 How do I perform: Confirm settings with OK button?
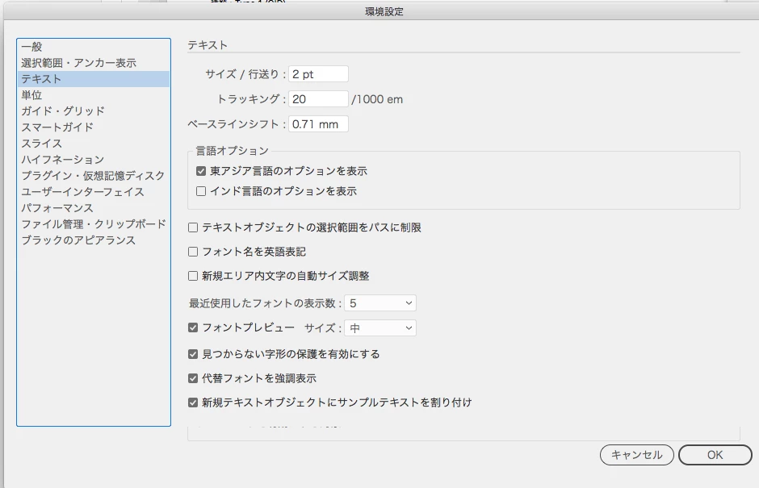coord(715,455)
